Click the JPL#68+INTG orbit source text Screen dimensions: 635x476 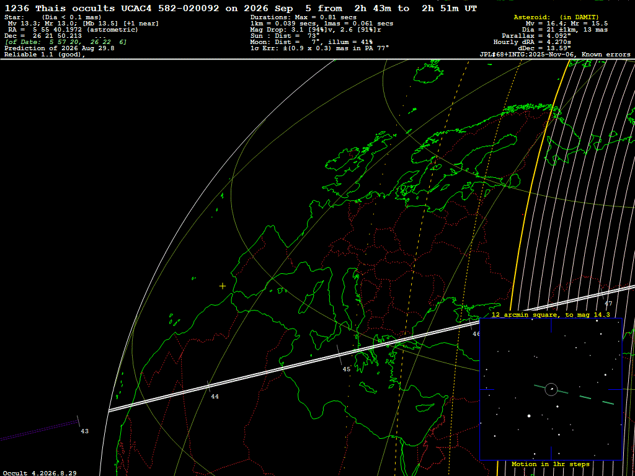click(x=555, y=55)
